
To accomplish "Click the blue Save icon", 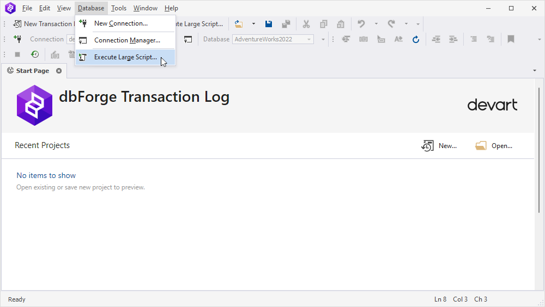I will (x=268, y=24).
